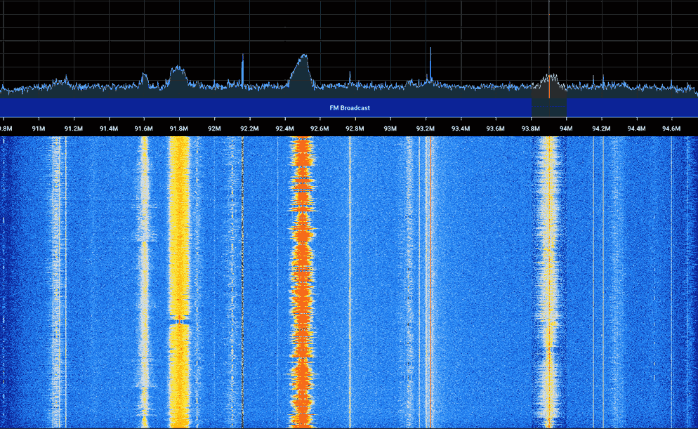
Task: Click the FM Broadcast band label
Action: pyautogui.click(x=350, y=107)
